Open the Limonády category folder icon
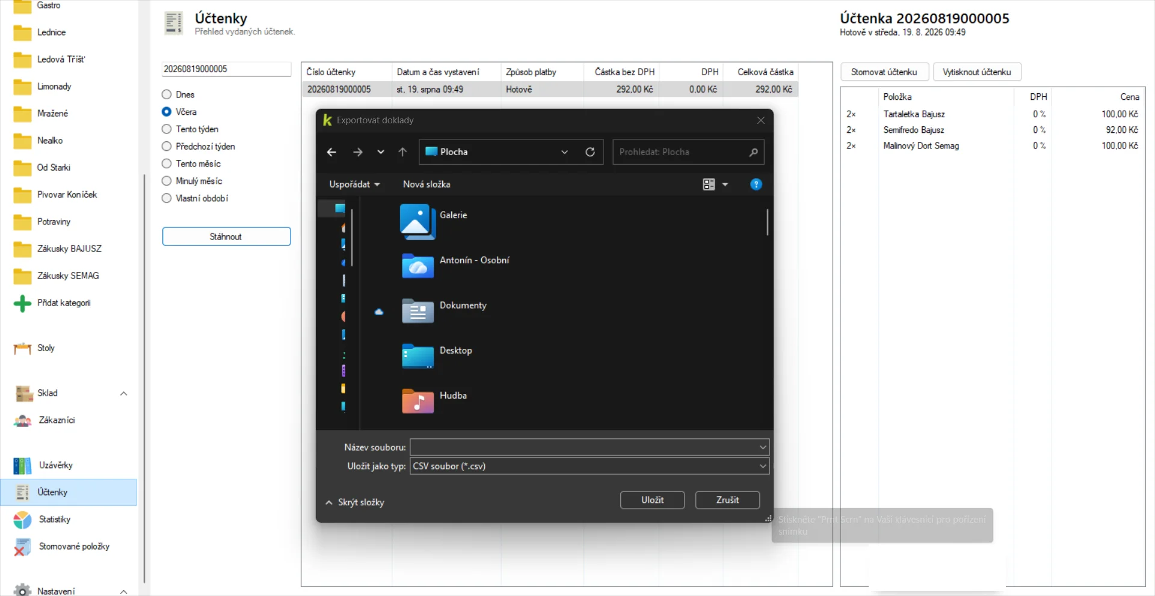This screenshot has width=1155, height=596. click(x=22, y=87)
